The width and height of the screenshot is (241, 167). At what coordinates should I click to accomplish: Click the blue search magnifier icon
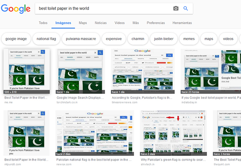(x=186, y=8)
